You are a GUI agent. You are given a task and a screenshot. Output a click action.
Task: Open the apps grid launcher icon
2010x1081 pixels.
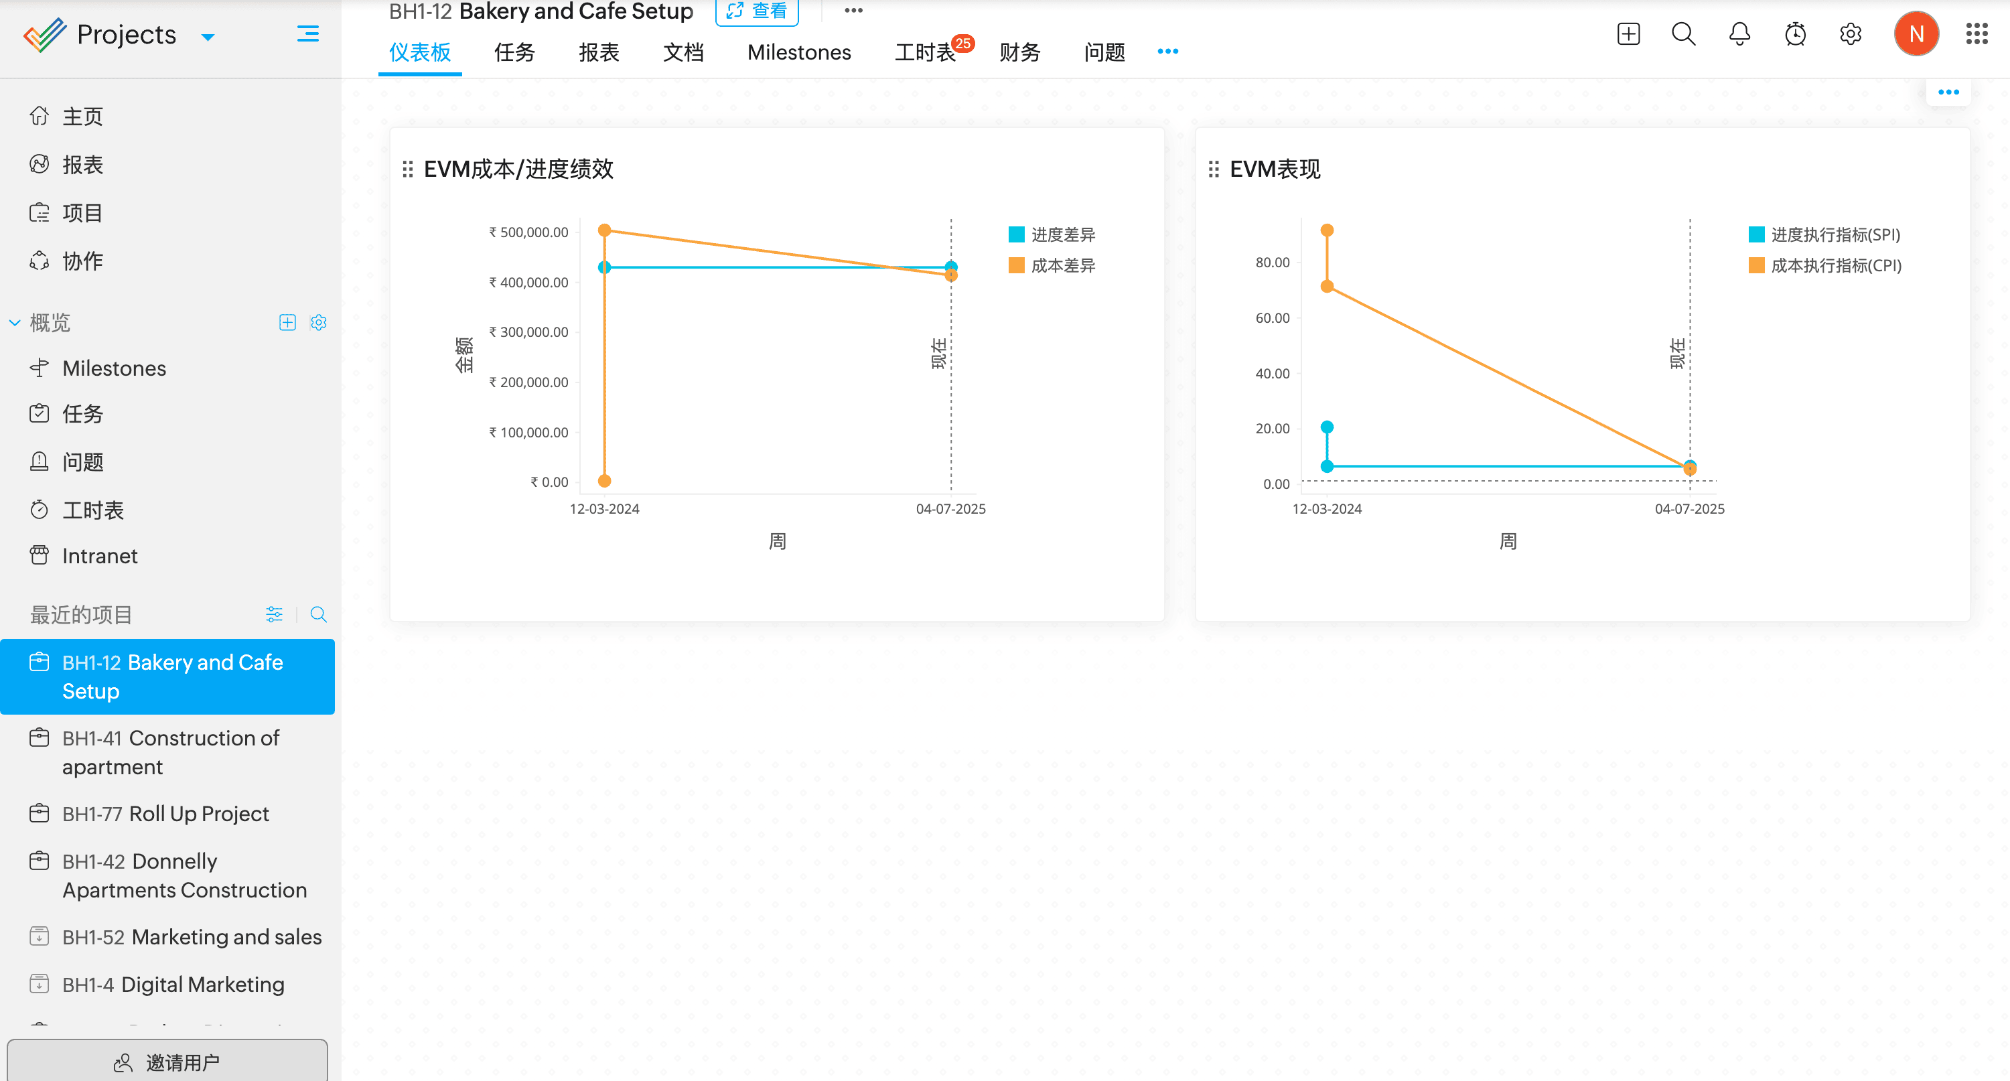point(1976,34)
